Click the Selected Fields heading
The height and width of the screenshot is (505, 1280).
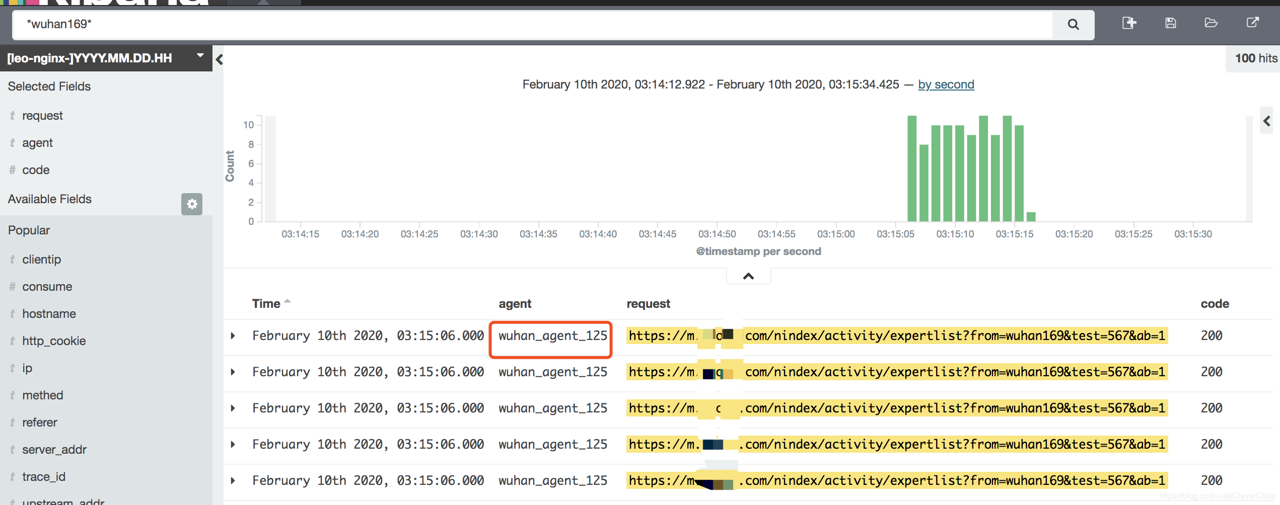49,87
